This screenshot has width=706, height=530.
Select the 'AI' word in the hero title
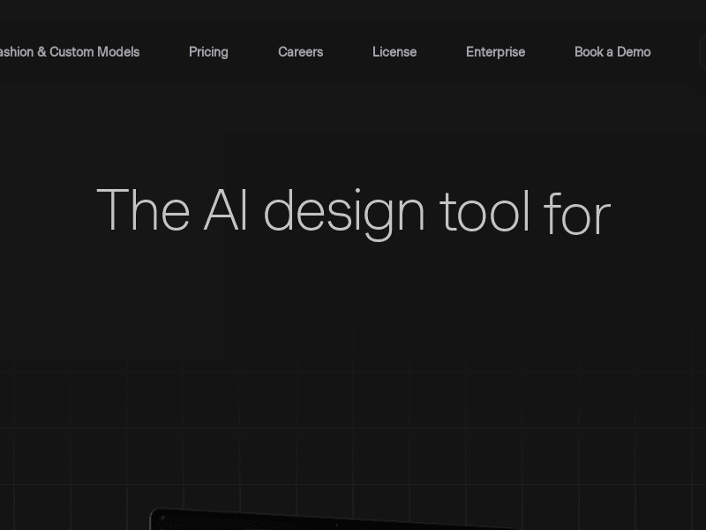pyautogui.click(x=225, y=212)
